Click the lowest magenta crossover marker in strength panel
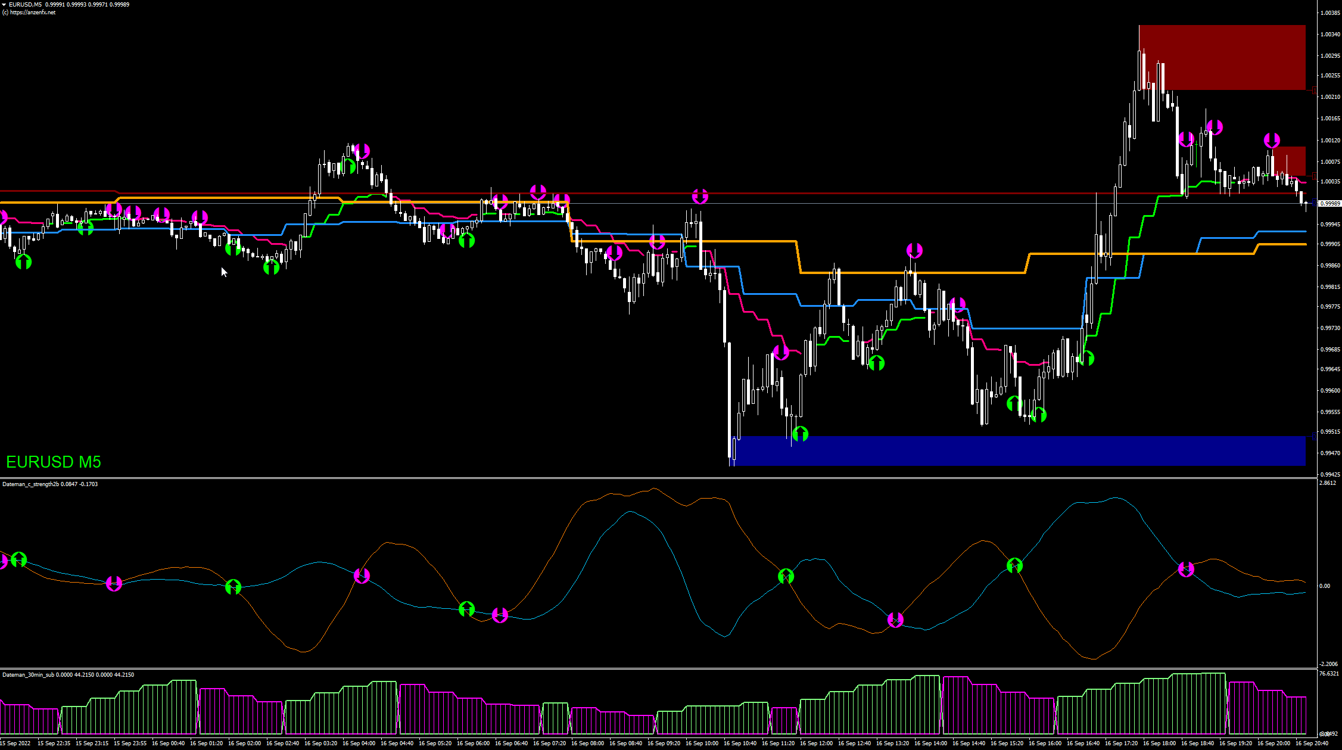The image size is (1342, 750). coord(895,620)
